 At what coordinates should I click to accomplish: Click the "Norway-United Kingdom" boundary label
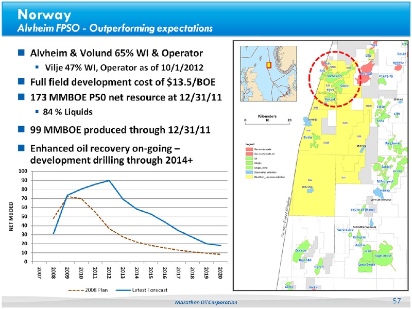[287, 217]
